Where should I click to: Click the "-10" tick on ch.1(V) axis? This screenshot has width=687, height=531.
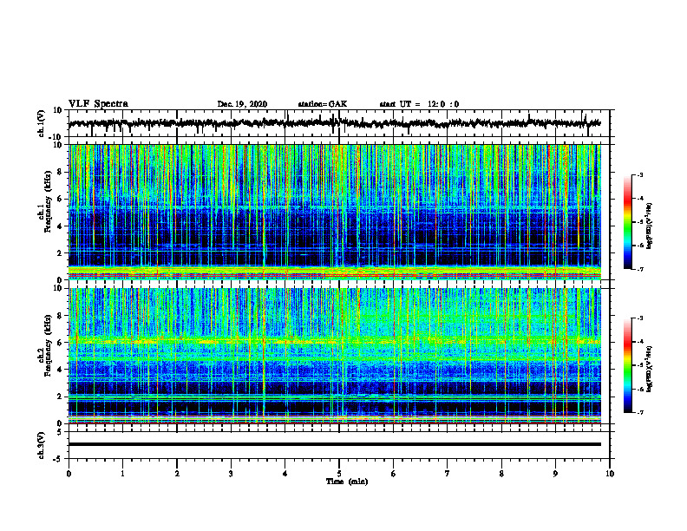point(56,137)
